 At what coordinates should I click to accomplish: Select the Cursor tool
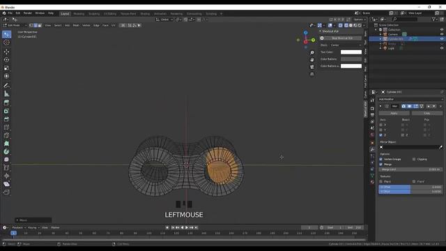[x=6, y=43]
